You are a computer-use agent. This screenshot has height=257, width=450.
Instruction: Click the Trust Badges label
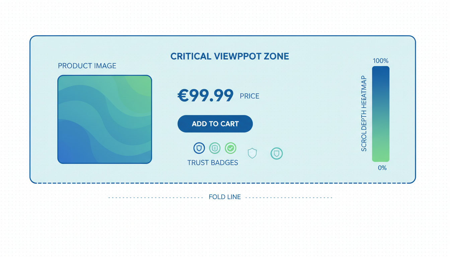pos(213,163)
